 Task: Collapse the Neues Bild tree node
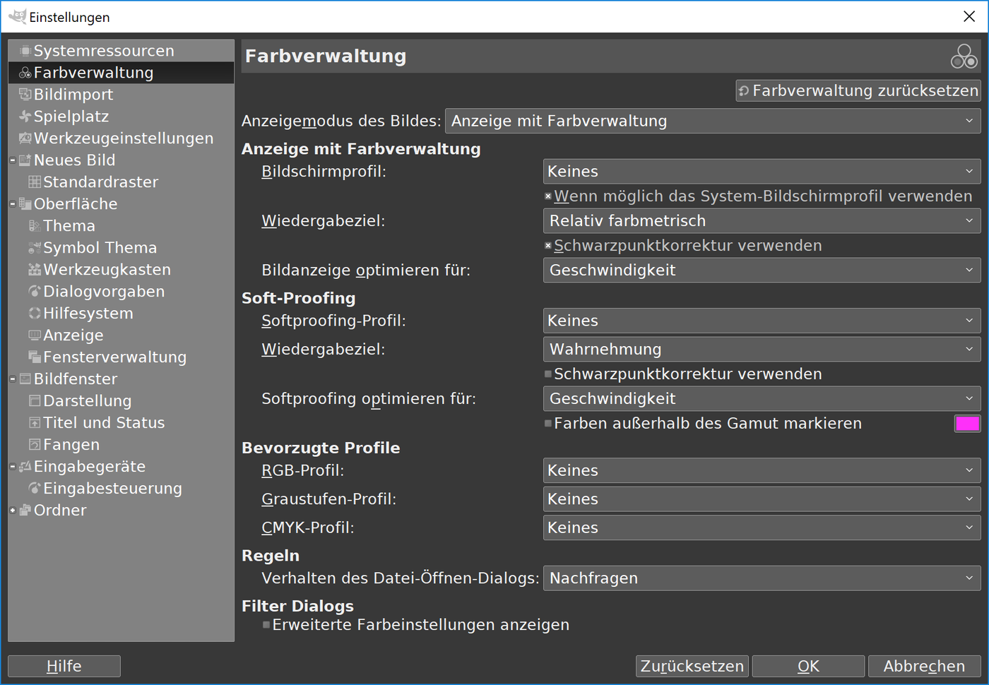[13, 160]
